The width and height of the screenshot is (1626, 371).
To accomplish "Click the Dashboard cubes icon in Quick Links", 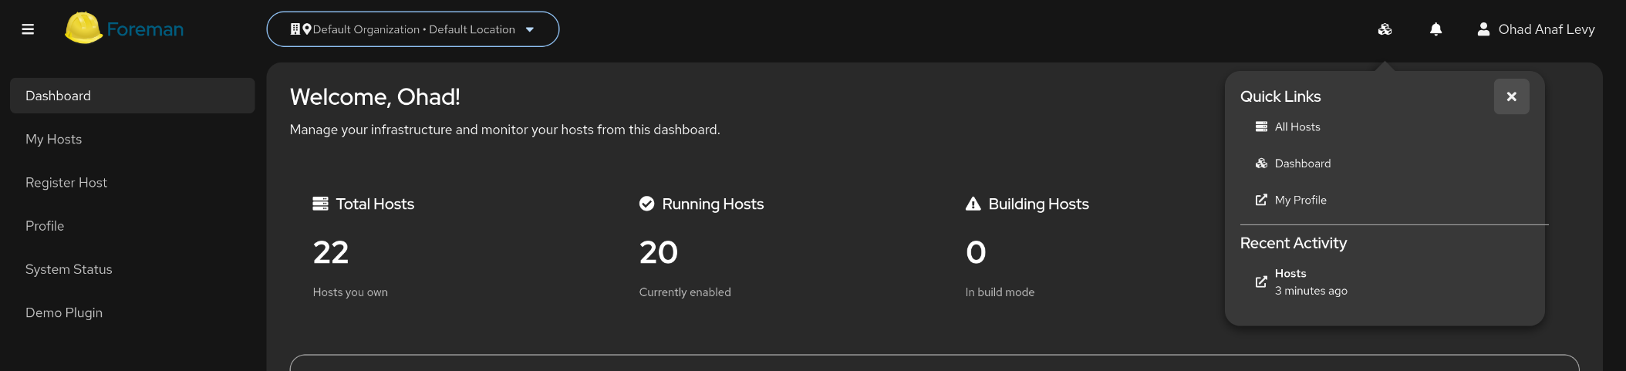I will coord(1261,164).
